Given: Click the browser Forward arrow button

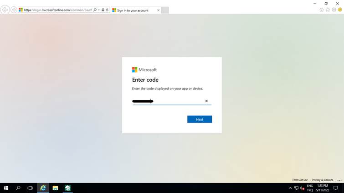Looking at the screenshot, I should 14,10.
